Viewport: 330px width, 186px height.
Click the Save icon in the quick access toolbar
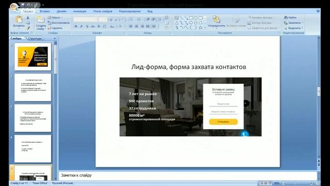[23, 5]
